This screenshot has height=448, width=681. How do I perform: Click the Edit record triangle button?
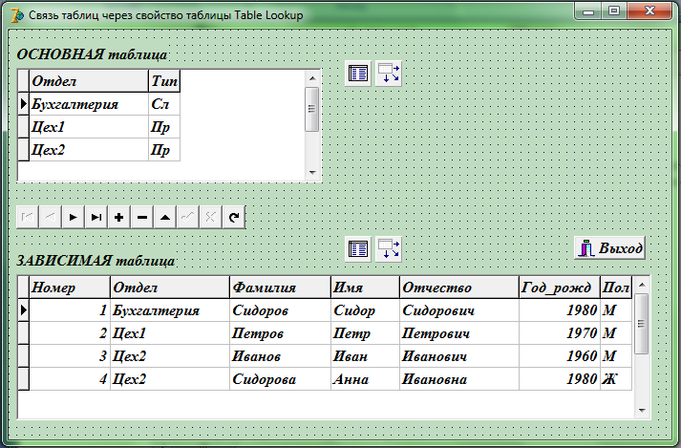tap(165, 217)
